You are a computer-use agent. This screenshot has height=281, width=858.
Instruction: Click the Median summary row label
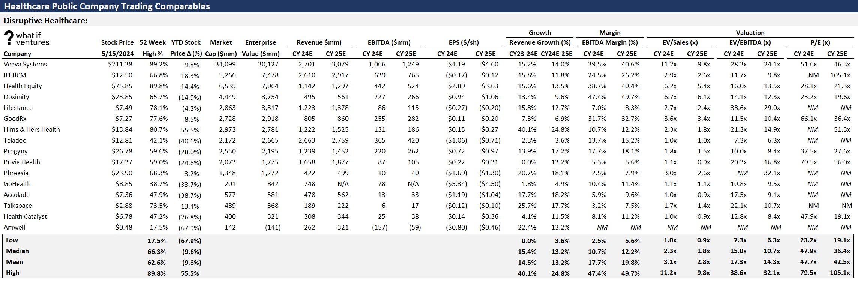tap(17, 251)
